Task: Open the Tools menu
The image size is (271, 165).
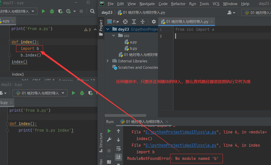Action: point(204,4)
